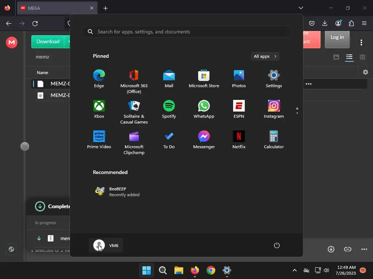The height and width of the screenshot is (279, 373).
Task: Open a new Firefox tab
Action: [105, 8]
